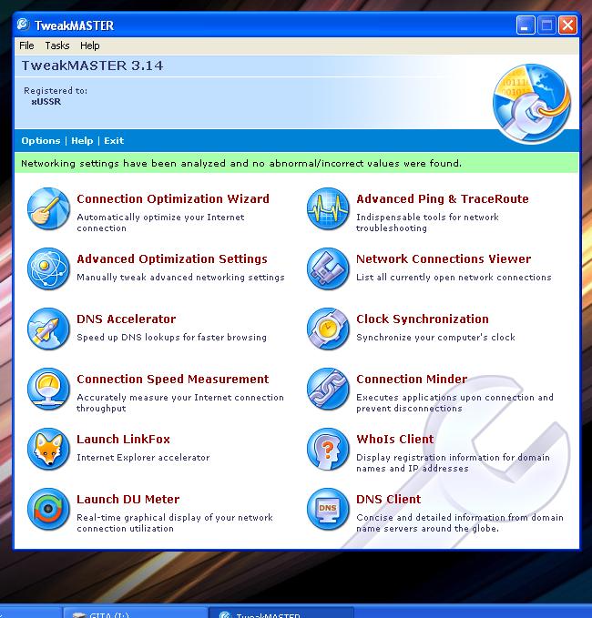Minimize the TweakMASTER window
Viewport: 592px width, 618px height.
(x=526, y=25)
